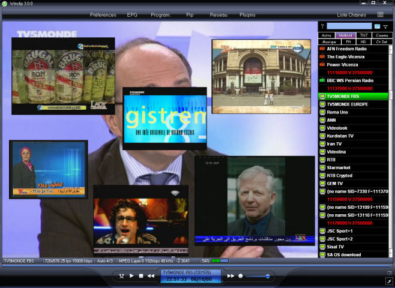The height and width of the screenshot is (288, 395).
Task: Click the fullscreen arrow icon at bottom right
Action: pos(389,281)
